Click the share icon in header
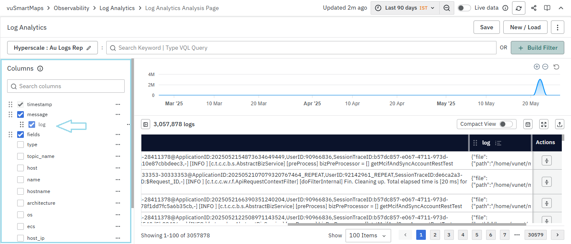 pyautogui.click(x=534, y=8)
